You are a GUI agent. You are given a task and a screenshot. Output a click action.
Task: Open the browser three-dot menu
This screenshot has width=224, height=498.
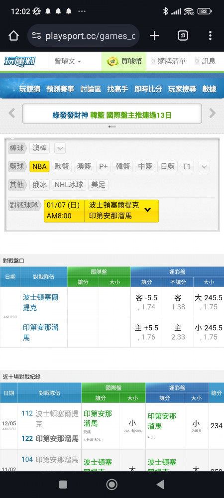click(210, 36)
